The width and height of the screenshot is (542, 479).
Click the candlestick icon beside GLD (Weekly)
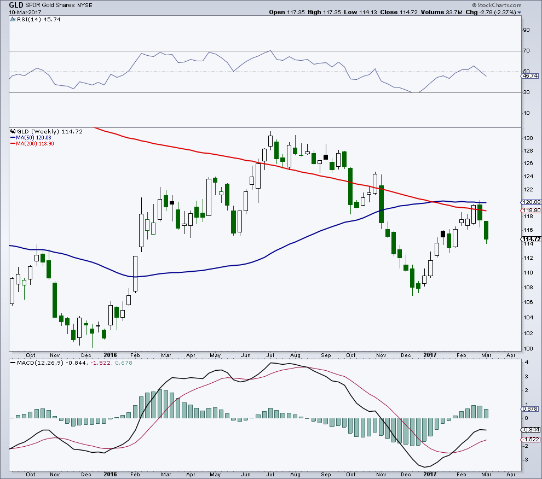click(13, 131)
